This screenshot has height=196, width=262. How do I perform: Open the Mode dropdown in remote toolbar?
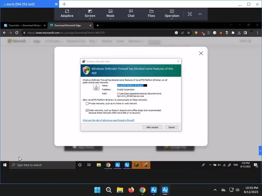tap(110, 14)
